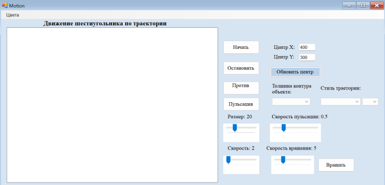Close the Motion window

(377, 6)
